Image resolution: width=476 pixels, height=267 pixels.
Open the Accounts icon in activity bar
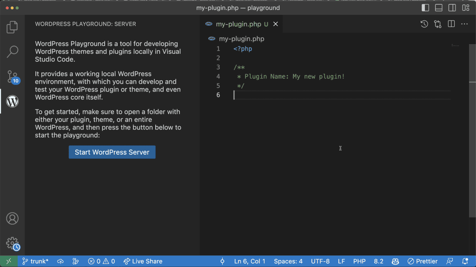click(12, 218)
